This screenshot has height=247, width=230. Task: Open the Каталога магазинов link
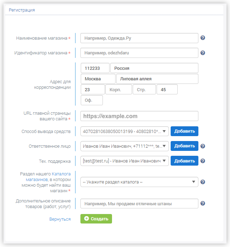tap(48, 177)
